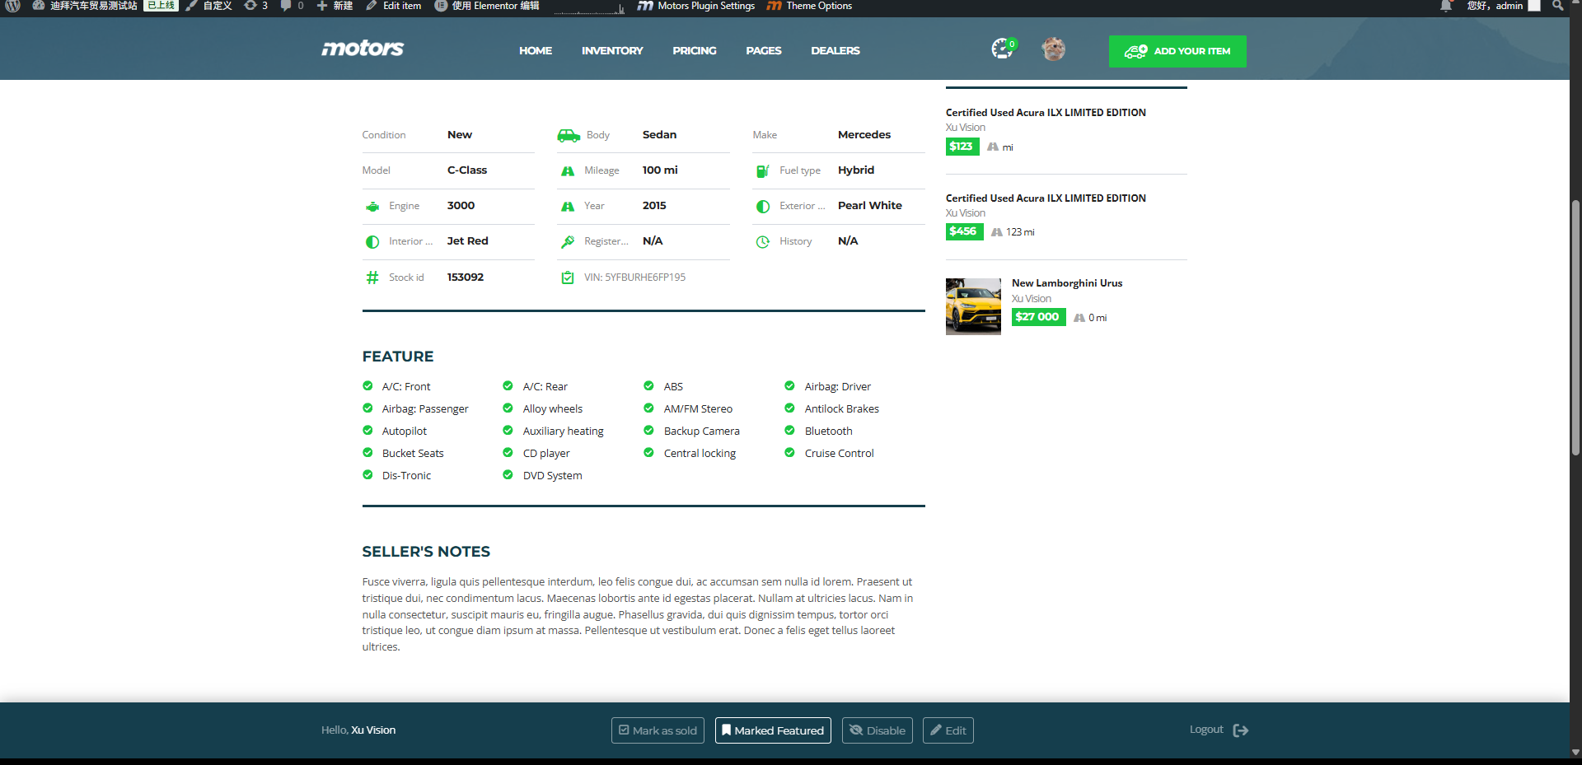Click the $456 price tag
The width and height of the screenshot is (1582, 765).
click(x=964, y=231)
